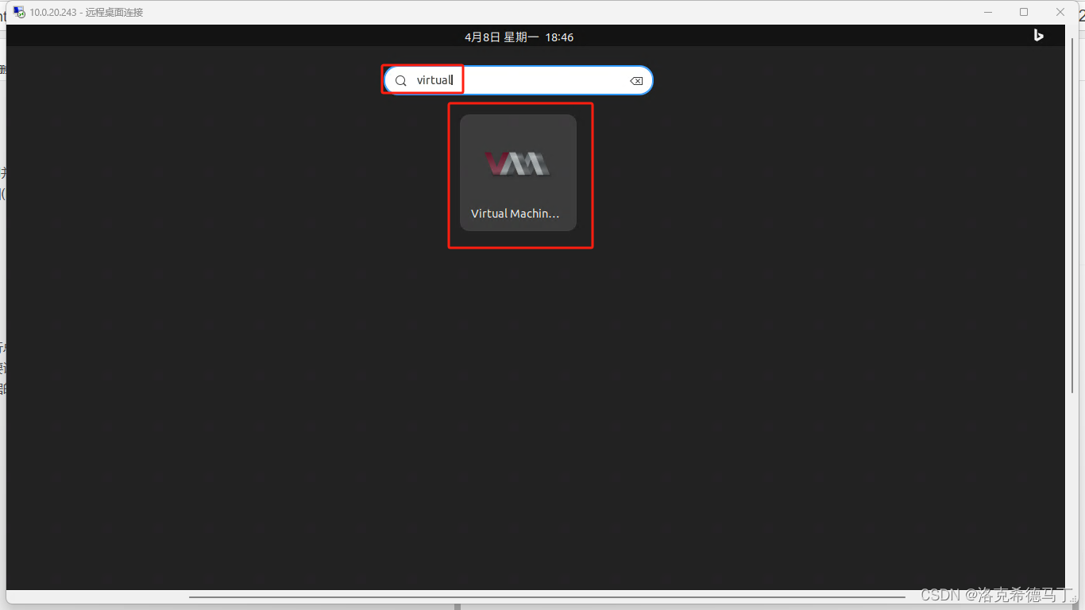Open the date and time clock menu

pyautogui.click(x=519, y=37)
